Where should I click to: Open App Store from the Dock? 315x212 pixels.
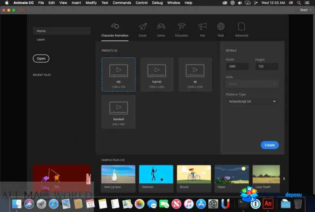click(201, 204)
